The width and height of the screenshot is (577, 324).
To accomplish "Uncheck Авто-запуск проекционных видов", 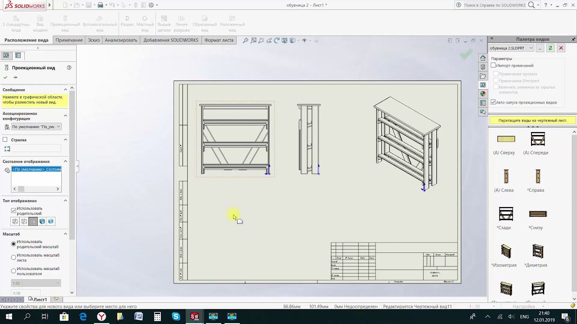I will pos(493,103).
